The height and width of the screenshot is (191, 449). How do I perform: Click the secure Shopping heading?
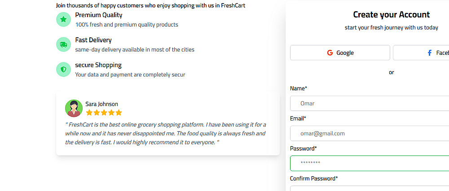[98, 65]
